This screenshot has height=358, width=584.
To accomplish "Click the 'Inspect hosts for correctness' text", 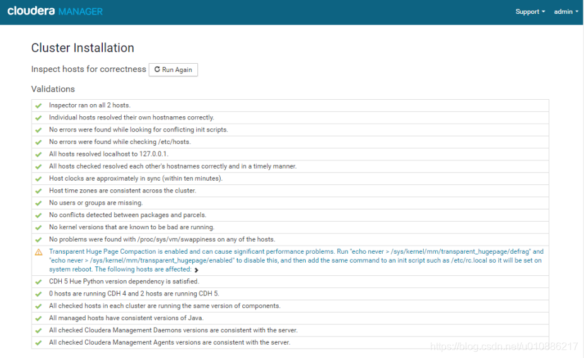I will click(x=89, y=69).
